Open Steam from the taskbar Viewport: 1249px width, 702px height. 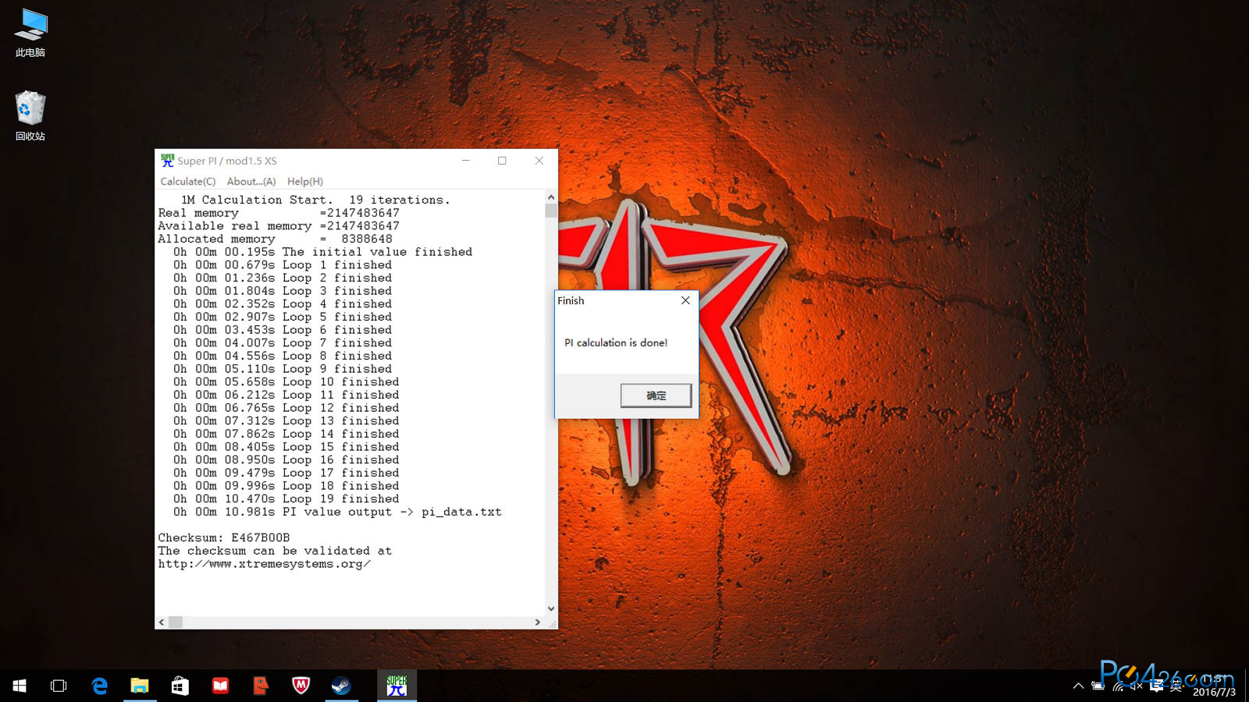click(x=341, y=686)
